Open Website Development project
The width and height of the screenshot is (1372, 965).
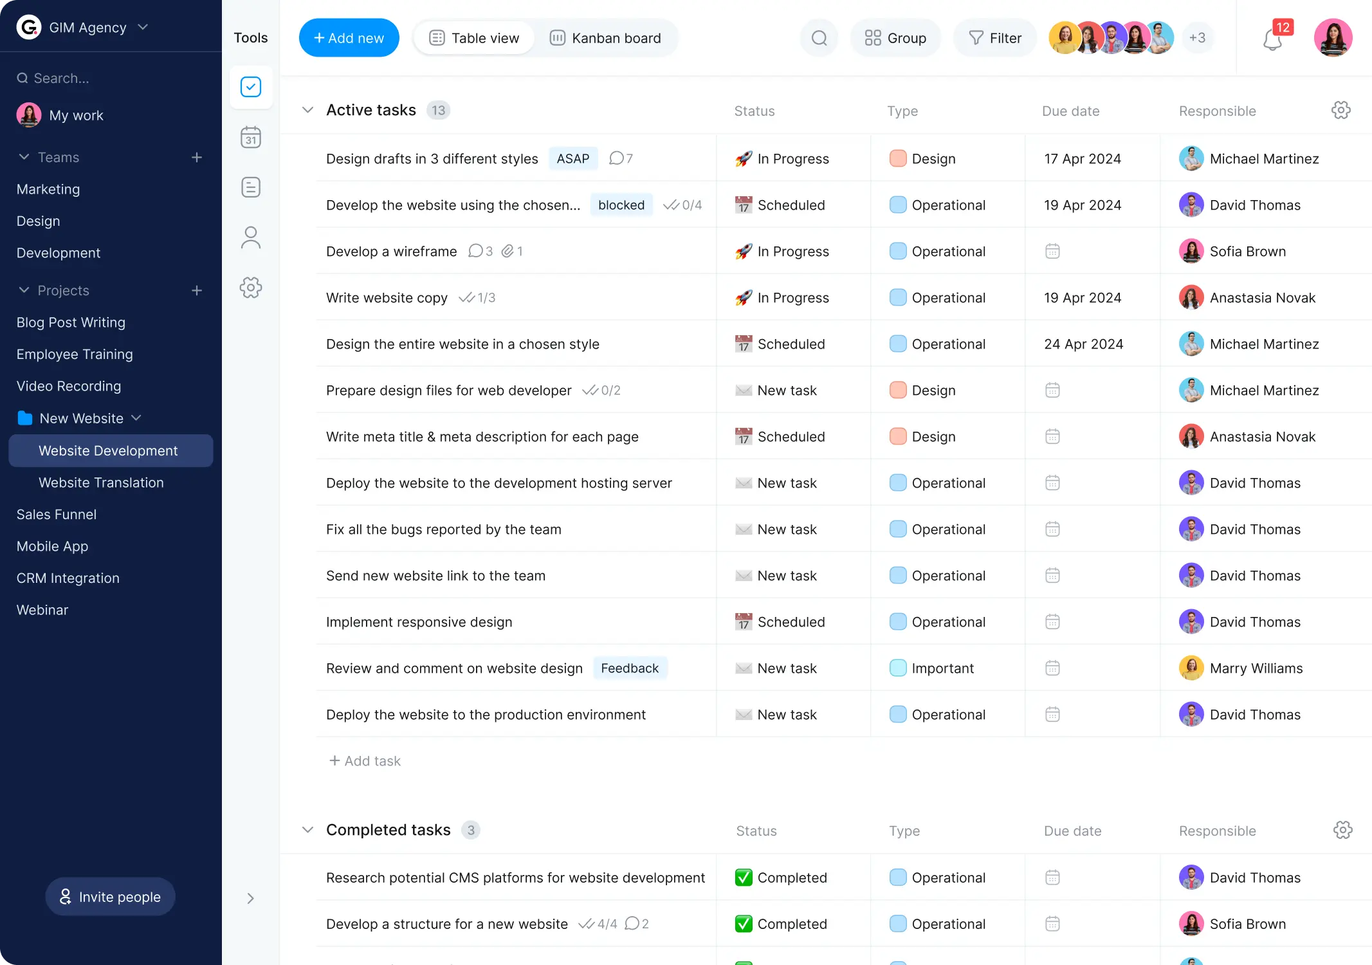tap(111, 450)
